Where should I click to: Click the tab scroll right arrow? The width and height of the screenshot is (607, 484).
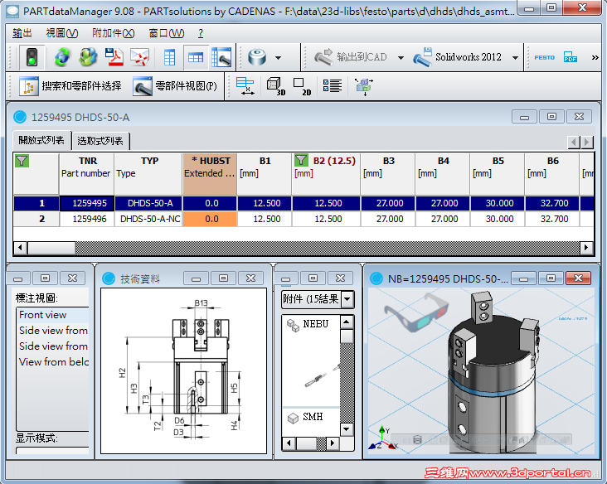587,142
